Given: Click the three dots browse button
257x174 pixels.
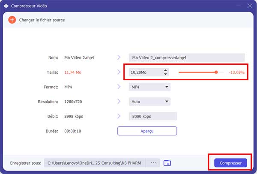Looking at the screenshot, I should [153, 163].
